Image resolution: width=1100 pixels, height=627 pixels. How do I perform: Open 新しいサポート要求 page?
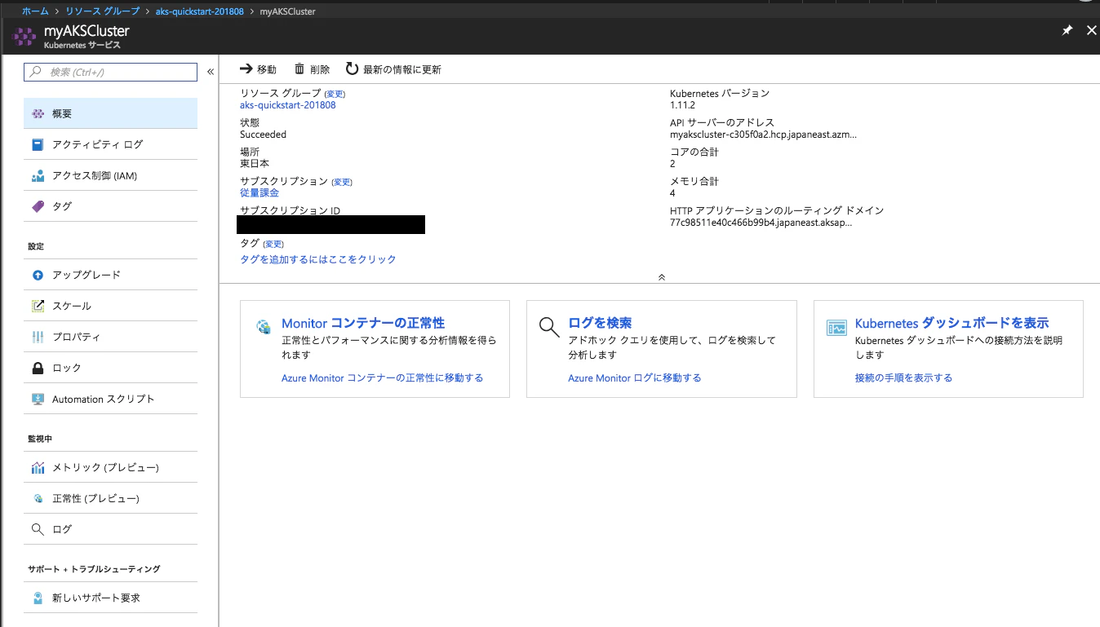[x=110, y=598]
